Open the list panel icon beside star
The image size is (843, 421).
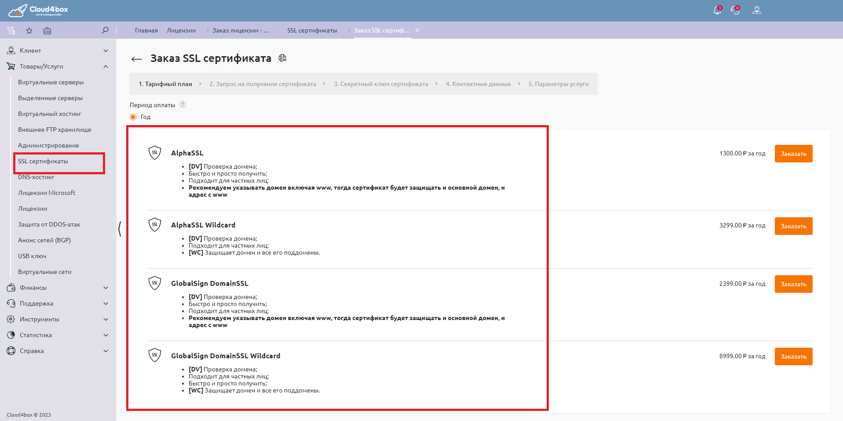coord(47,30)
